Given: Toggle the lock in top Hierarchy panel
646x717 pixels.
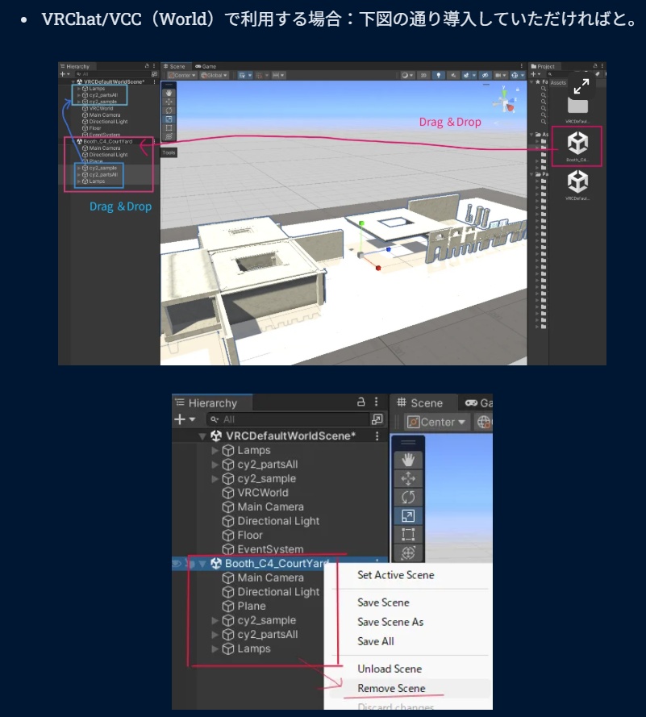Looking at the screenshot, I should (147, 66).
